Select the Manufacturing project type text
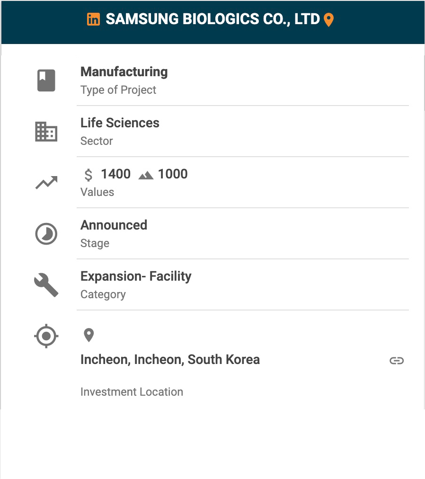Image resolution: width=425 pixels, height=479 pixels. tap(124, 72)
